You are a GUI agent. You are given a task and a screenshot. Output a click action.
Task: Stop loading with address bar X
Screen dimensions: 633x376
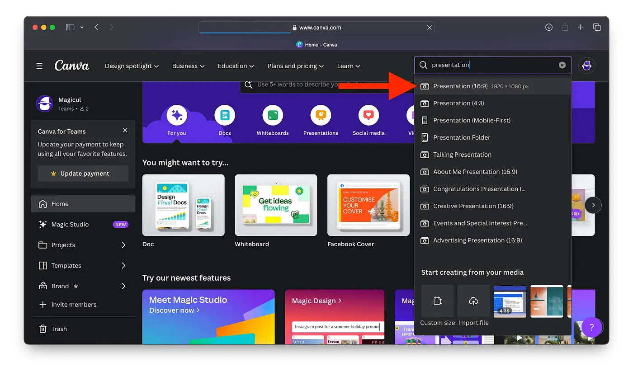[430, 28]
